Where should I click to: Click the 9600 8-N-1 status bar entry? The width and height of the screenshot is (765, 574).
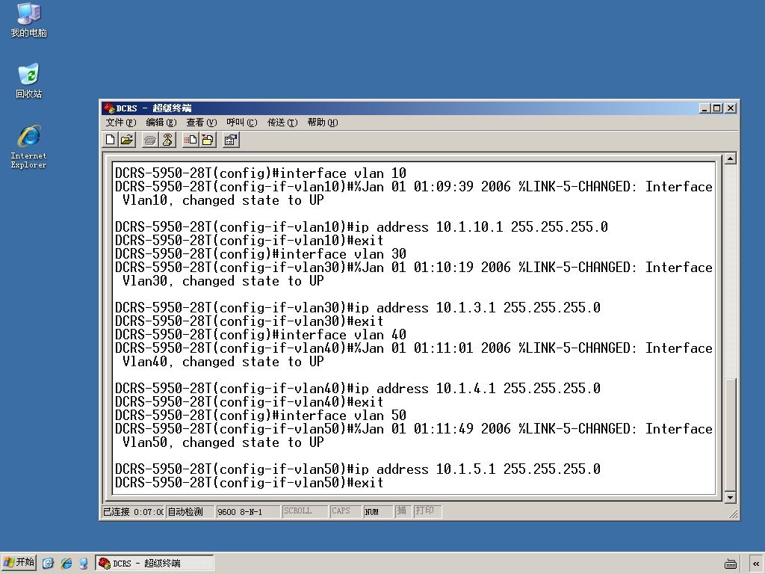[247, 511]
